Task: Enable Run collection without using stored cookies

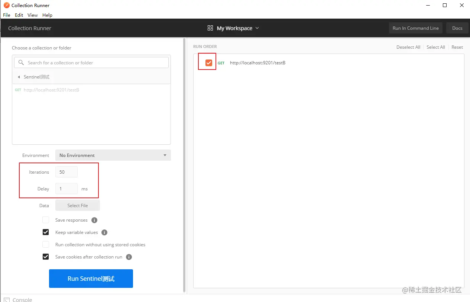Action: [46, 244]
